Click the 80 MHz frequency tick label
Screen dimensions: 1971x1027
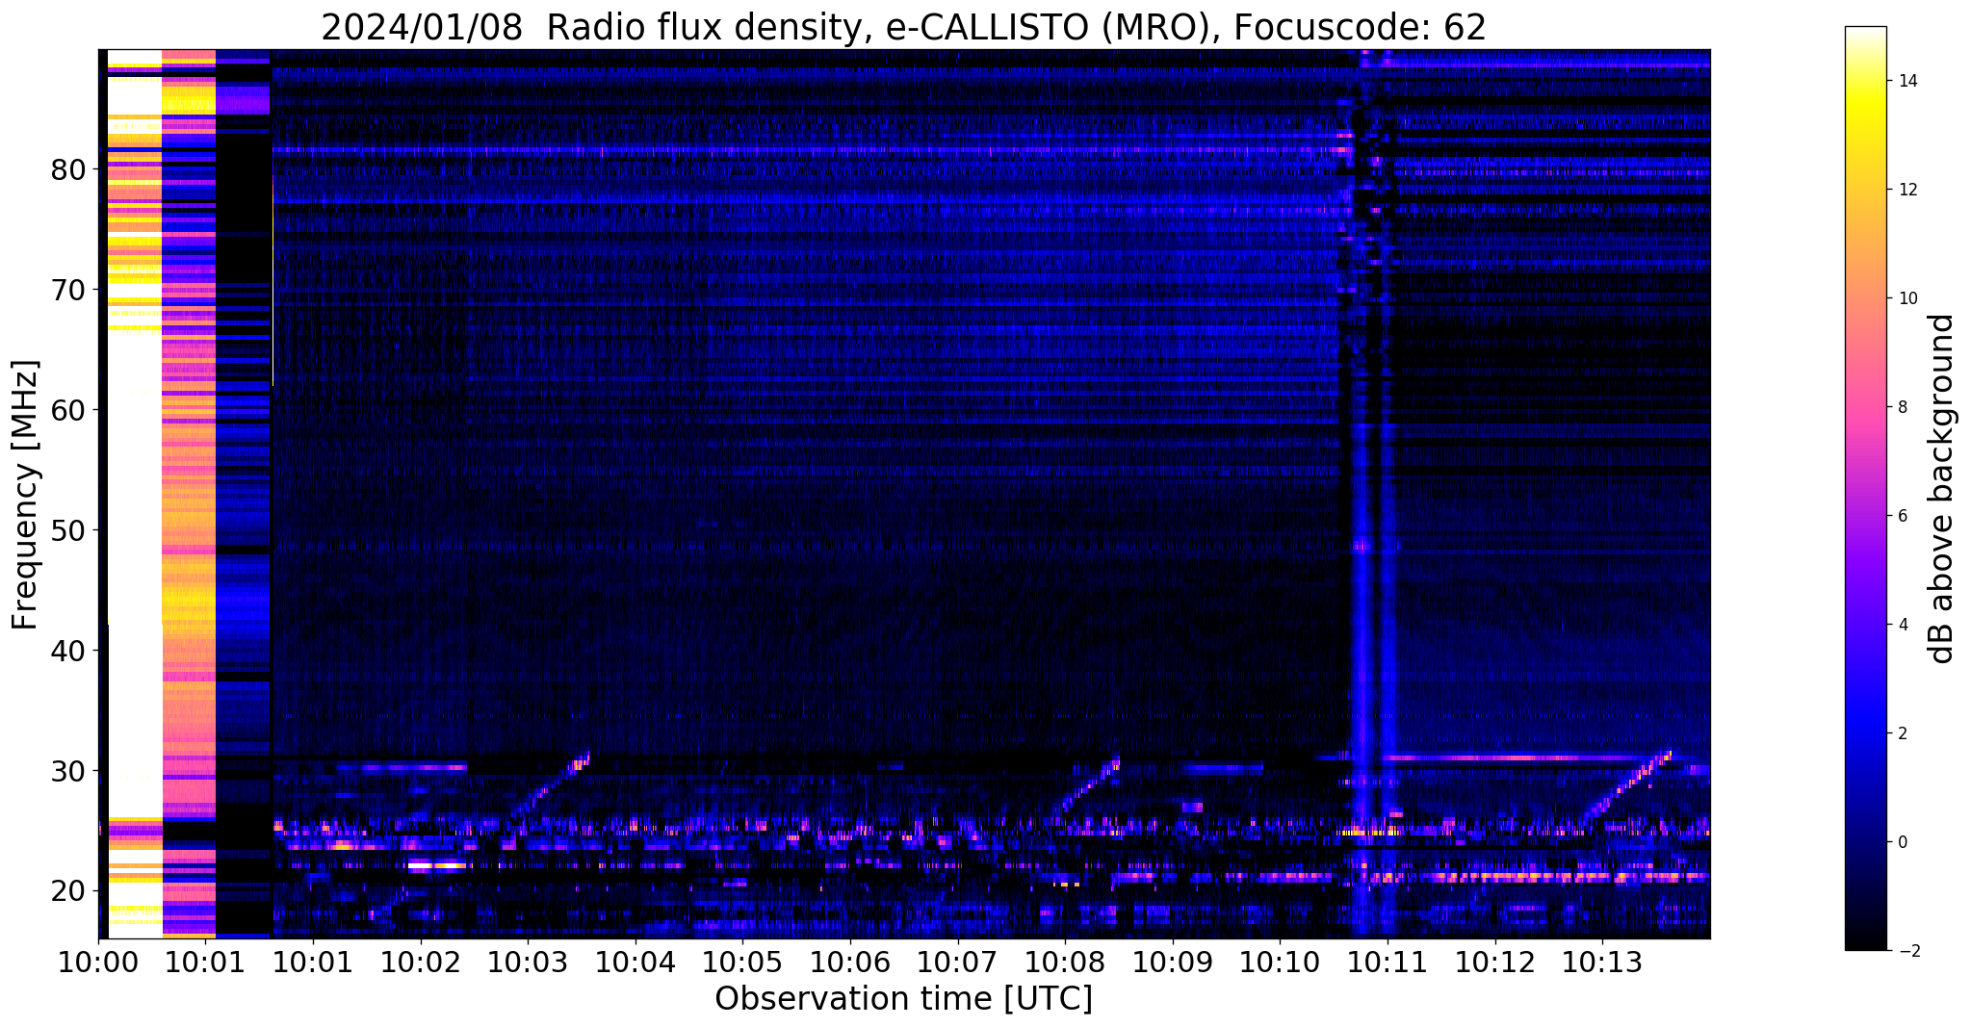click(x=68, y=169)
